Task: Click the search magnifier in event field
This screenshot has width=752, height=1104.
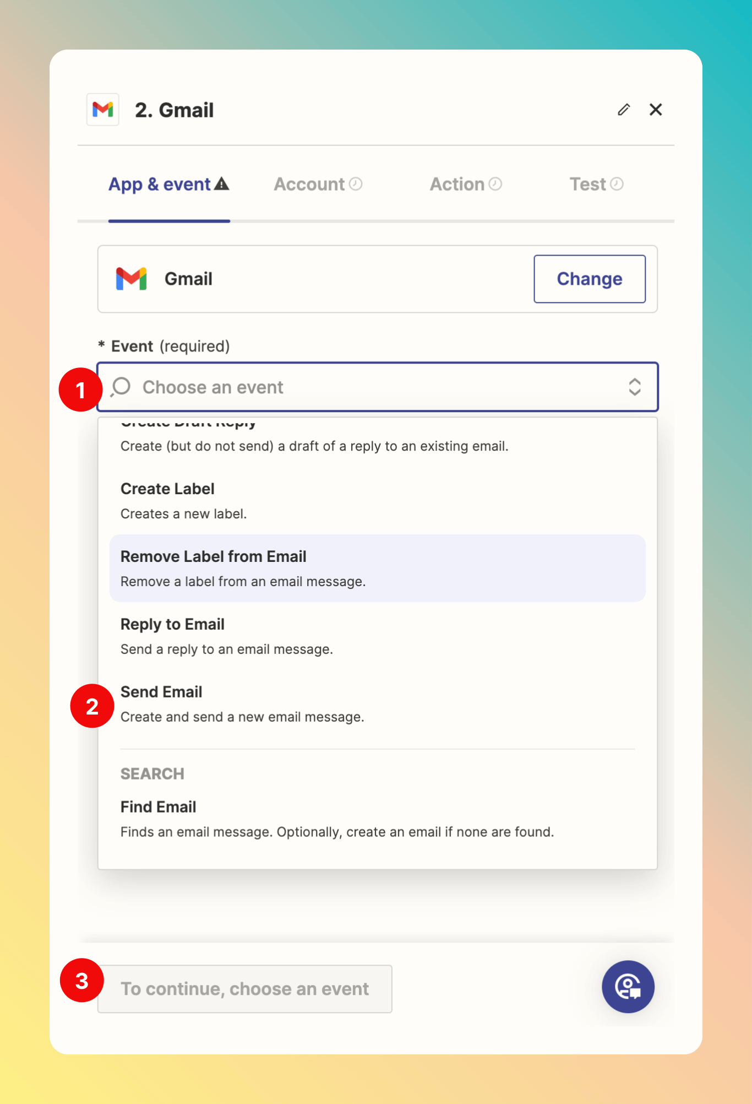Action: click(121, 387)
